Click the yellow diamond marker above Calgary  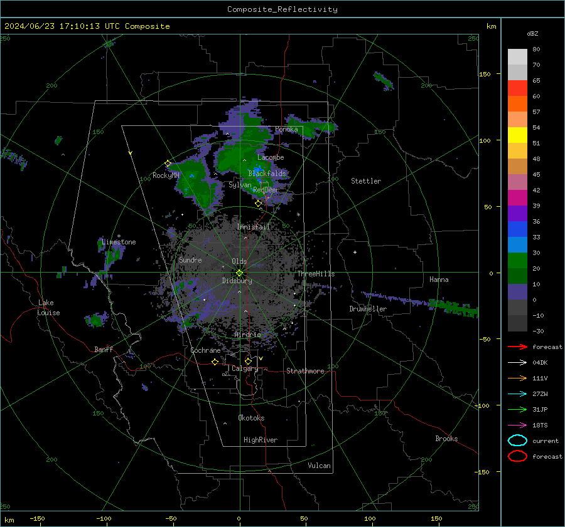click(x=248, y=361)
